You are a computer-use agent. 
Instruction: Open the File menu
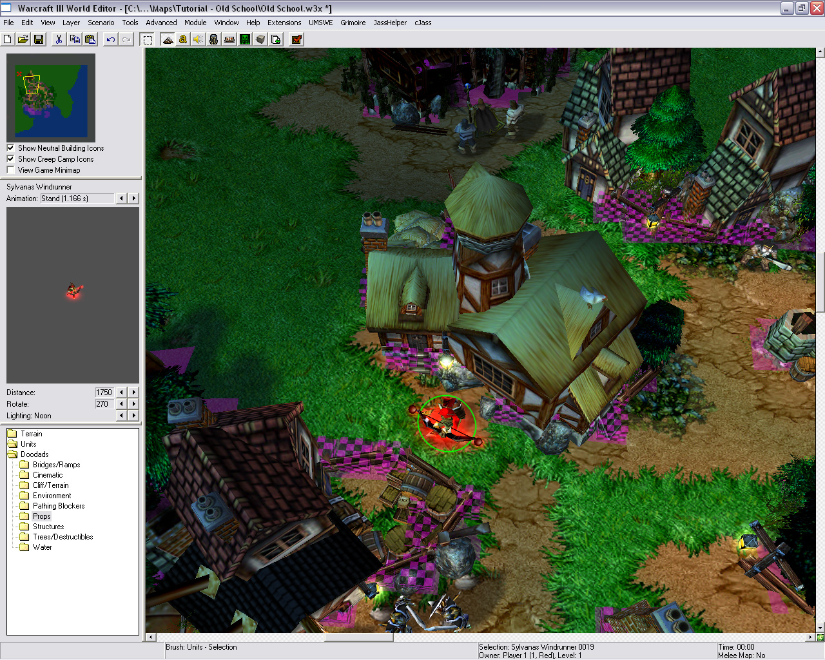(x=8, y=23)
